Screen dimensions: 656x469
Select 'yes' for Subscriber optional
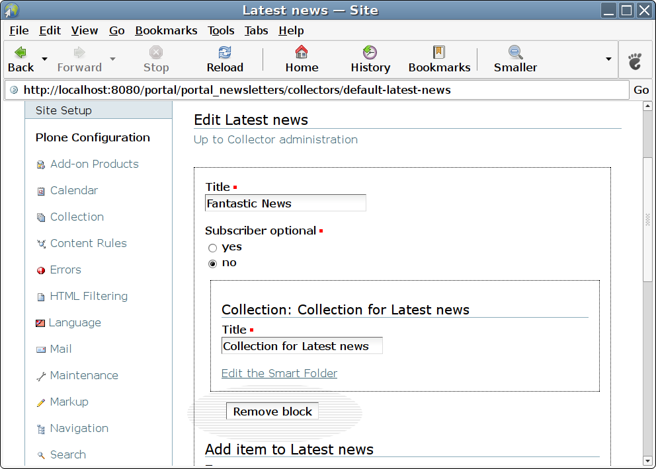tap(212, 248)
